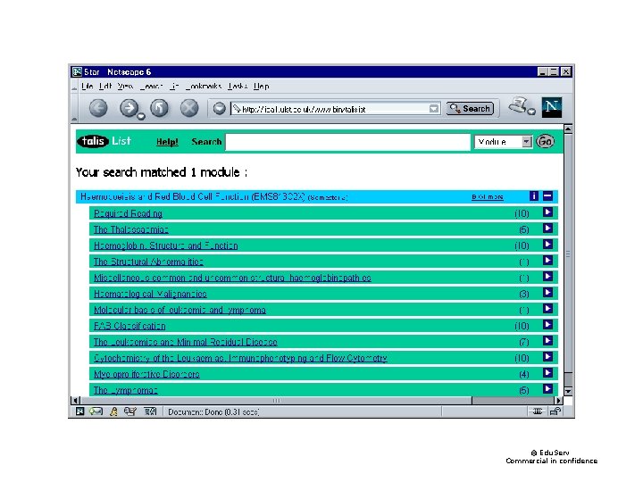Click the Reload page button
This screenshot has width=643, height=482.
pos(159,108)
